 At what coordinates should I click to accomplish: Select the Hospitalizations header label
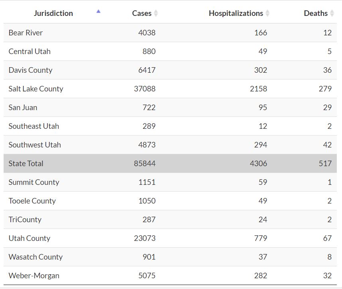click(236, 13)
